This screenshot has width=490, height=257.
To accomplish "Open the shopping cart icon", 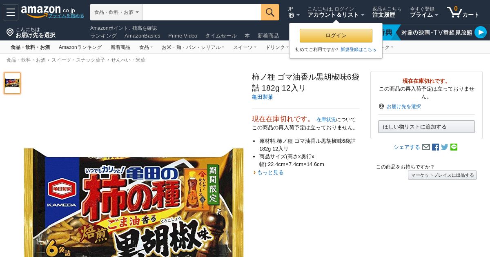I will pyautogui.click(x=463, y=12).
